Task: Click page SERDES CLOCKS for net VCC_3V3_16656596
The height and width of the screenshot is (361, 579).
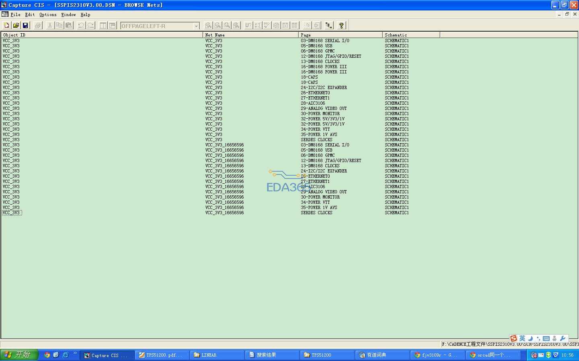Action: tap(316, 213)
